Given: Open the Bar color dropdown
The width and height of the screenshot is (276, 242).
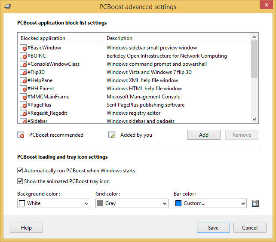Looking at the screenshot, I should coord(210,203).
